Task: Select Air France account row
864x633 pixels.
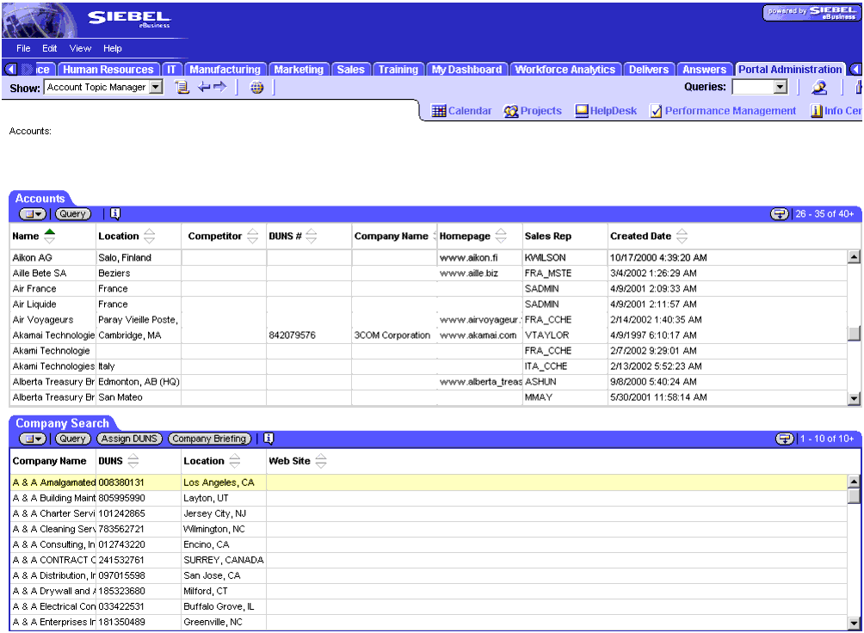Action: click(x=429, y=289)
